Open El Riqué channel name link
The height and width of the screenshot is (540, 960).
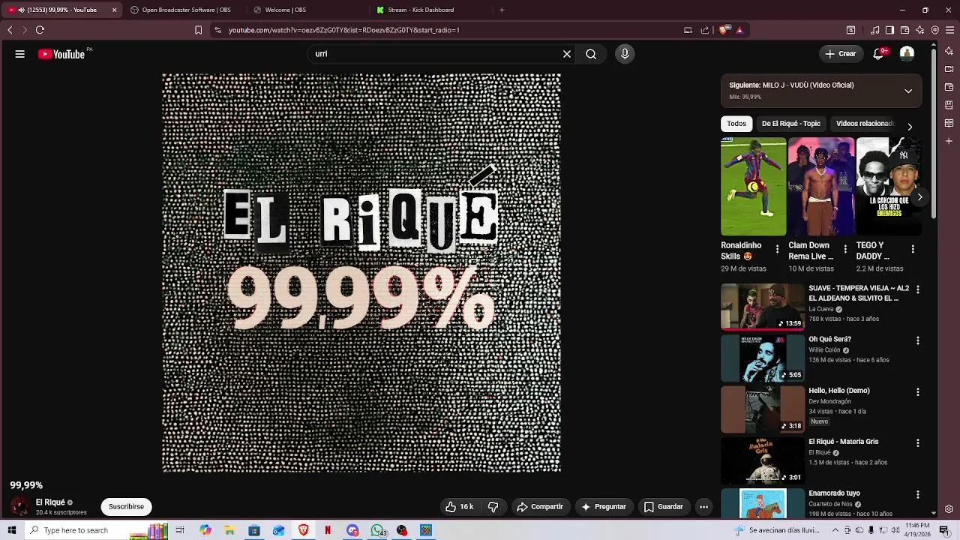coord(50,502)
